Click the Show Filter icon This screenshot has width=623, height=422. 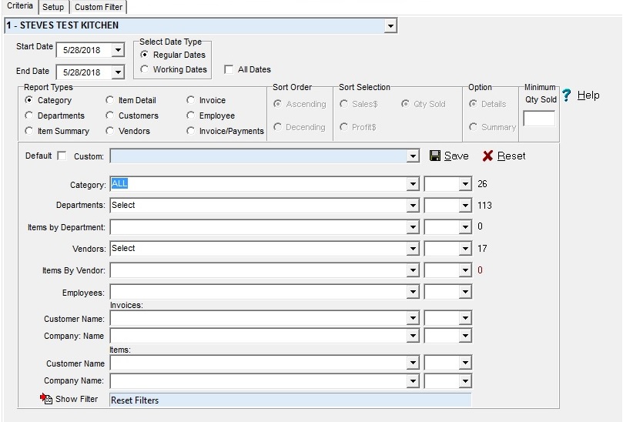coord(46,399)
